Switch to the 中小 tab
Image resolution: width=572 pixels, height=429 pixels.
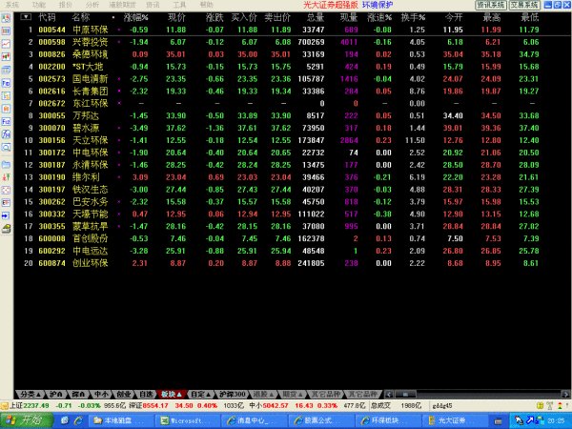101,394
